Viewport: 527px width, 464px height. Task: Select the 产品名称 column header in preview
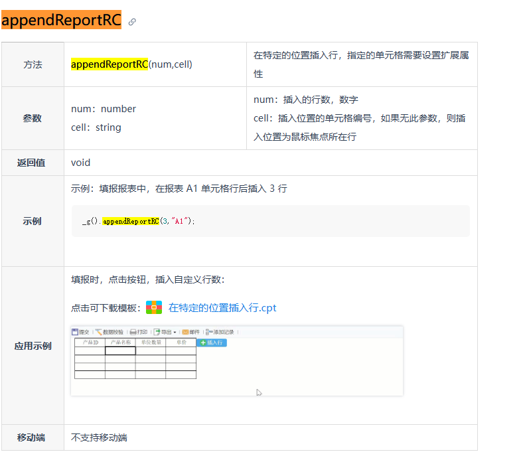click(x=120, y=343)
